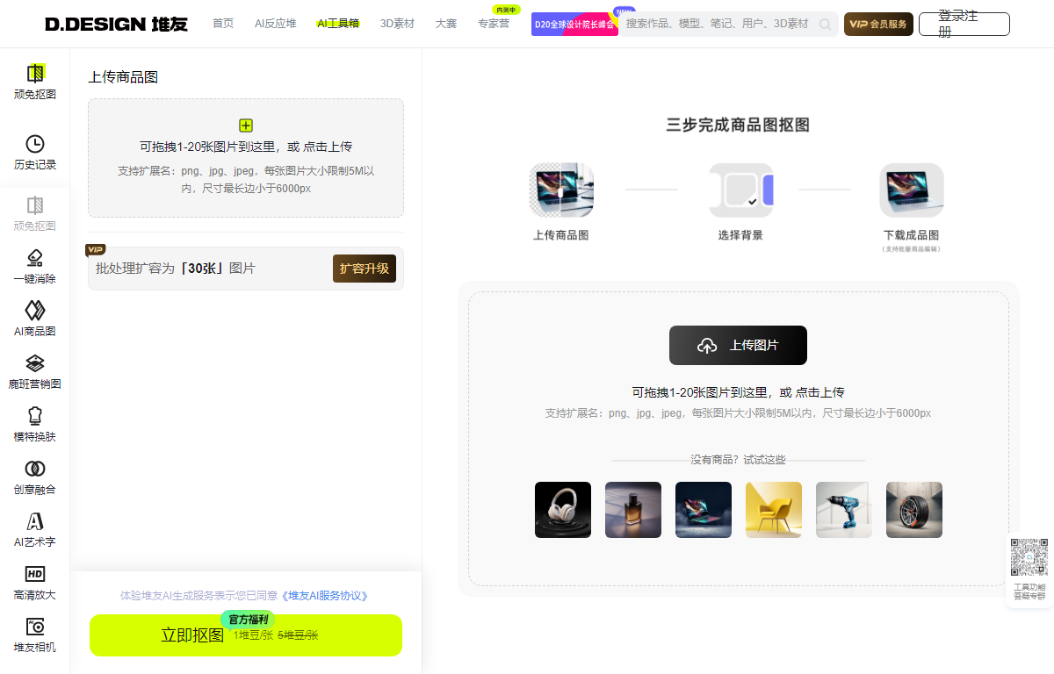This screenshot has width=1054, height=674.
Task: Go to 3D素材 navigation tab
Action: click(397, 24)
